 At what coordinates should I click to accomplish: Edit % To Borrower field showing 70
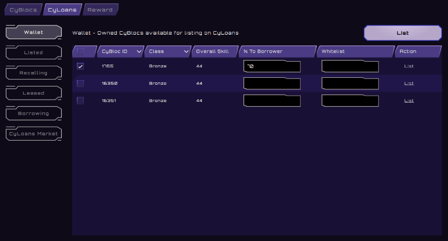[x=272, y=66]
